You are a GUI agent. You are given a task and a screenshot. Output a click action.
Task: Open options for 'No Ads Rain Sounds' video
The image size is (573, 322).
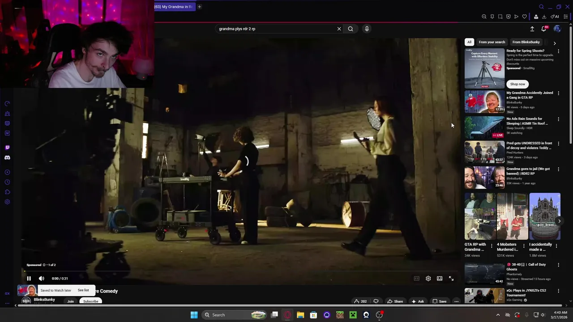(558, 119)
